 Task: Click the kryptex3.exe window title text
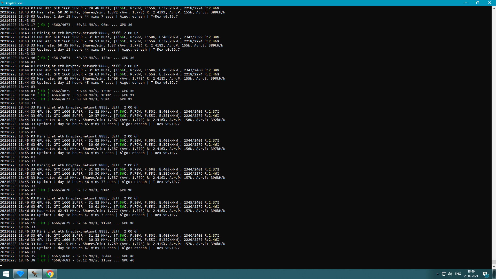tap(14, 3)
